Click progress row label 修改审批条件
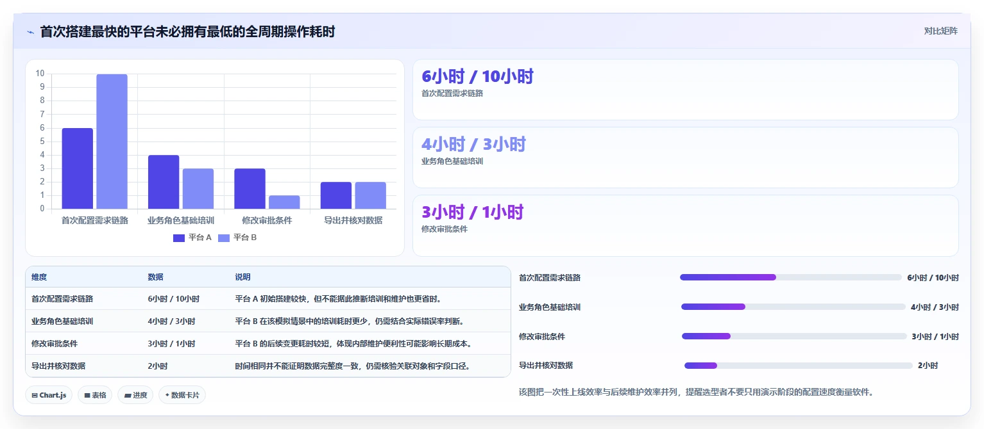 (x=542, y=337)
